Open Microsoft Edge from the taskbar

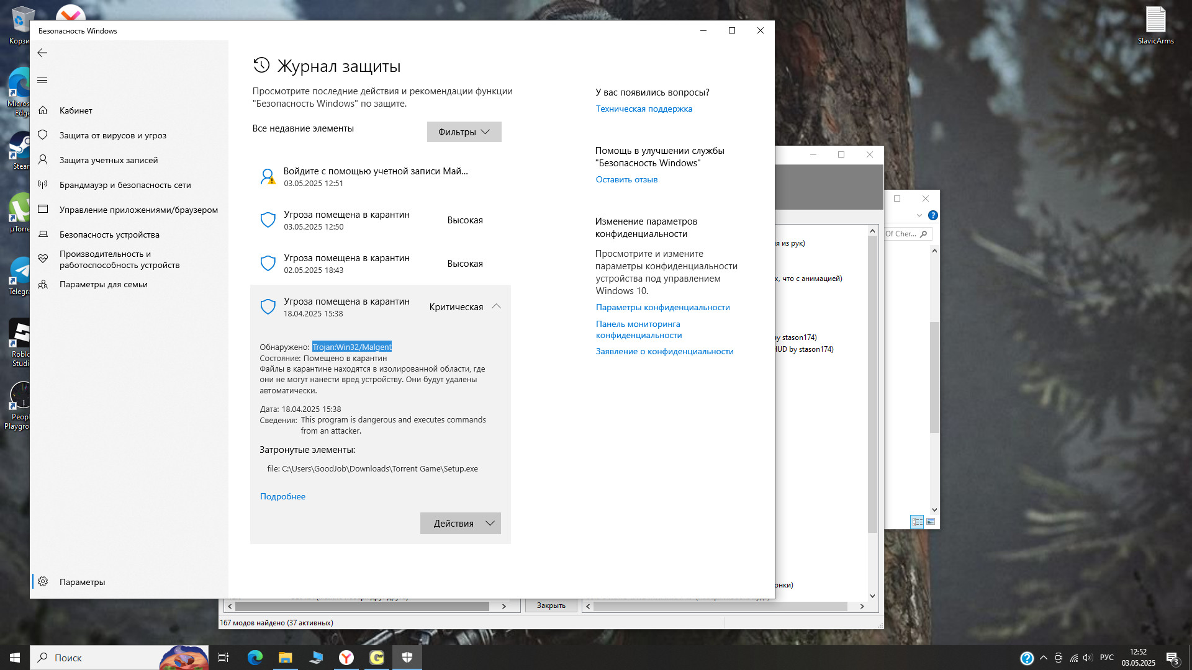pyautogui.click(x=255, y=658)
